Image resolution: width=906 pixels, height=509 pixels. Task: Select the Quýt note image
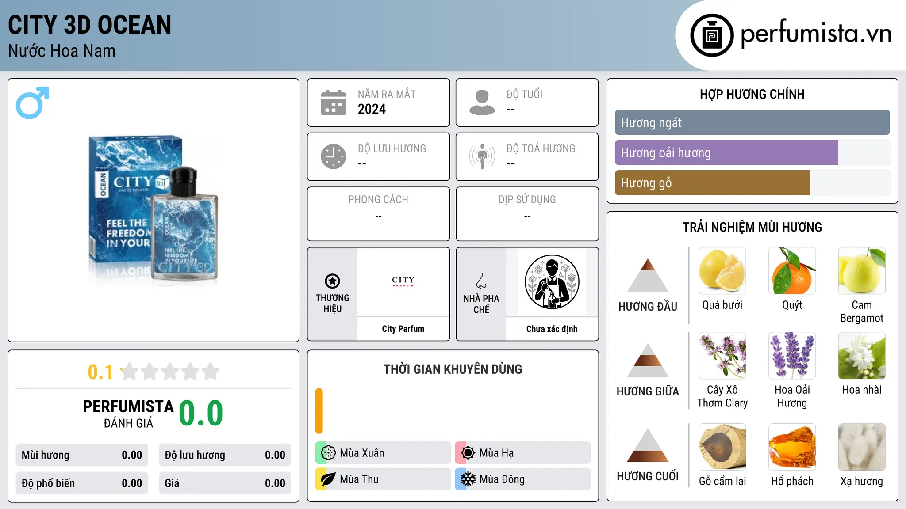coord(792,271)
